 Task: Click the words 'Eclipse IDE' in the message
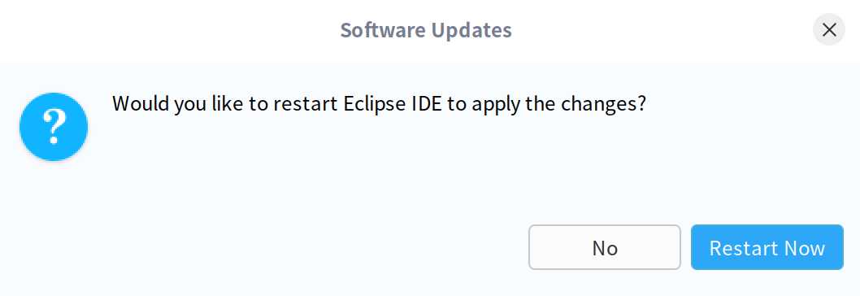click(x=392, y=104)
